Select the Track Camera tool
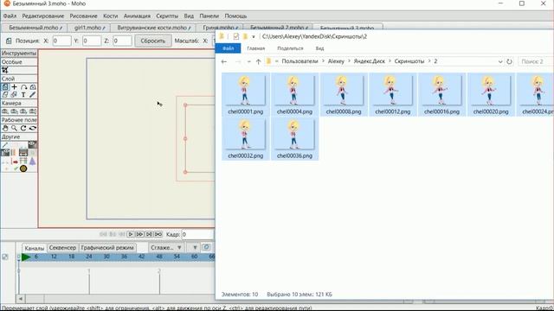Image resolution: width=554 pixels, height=311 pixels. pyautogui.click(x=5, y=111)
